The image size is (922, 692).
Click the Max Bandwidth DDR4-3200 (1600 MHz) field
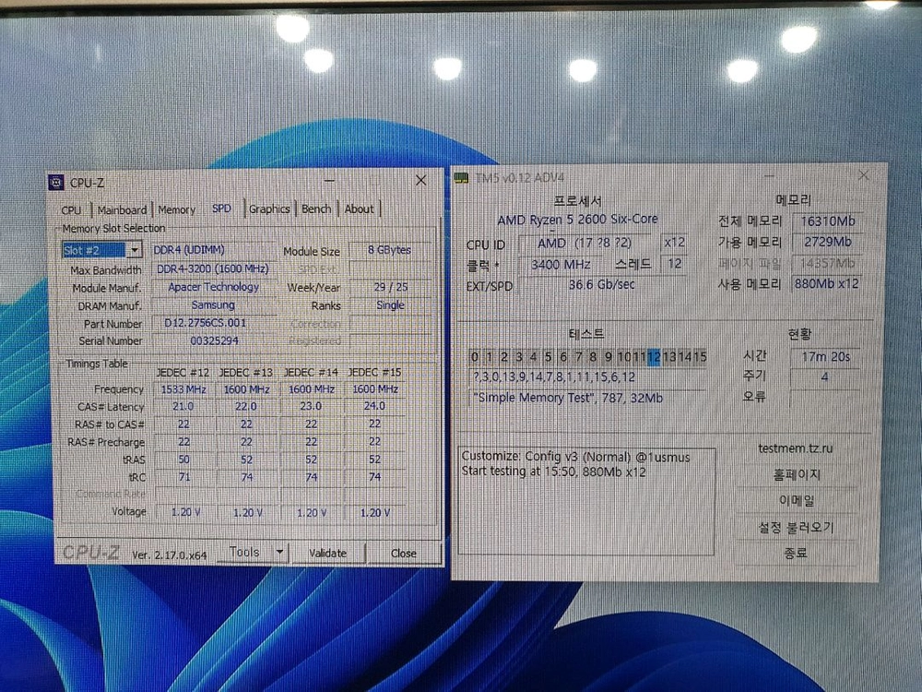click(213, 268)
